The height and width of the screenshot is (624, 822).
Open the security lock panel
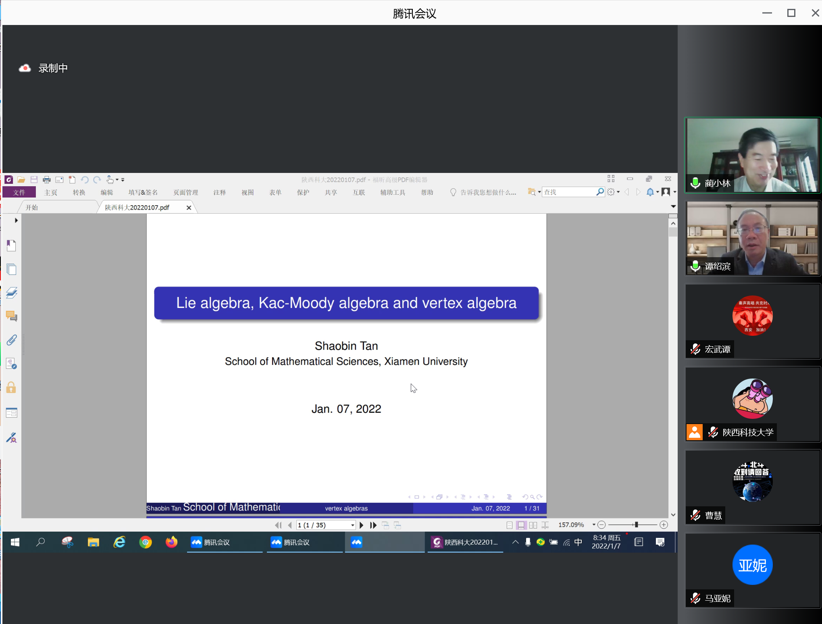pos(11,388)
